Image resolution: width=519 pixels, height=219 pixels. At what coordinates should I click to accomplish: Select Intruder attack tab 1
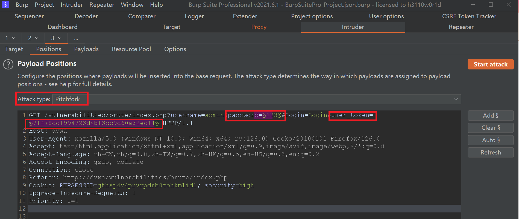coord(7,38)
